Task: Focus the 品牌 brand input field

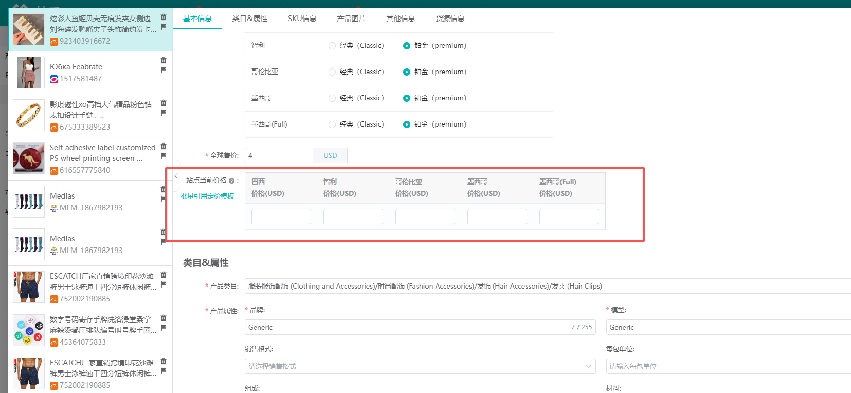Action: 420,327
